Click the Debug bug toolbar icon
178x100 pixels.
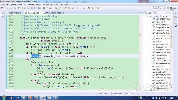(39, 8)
